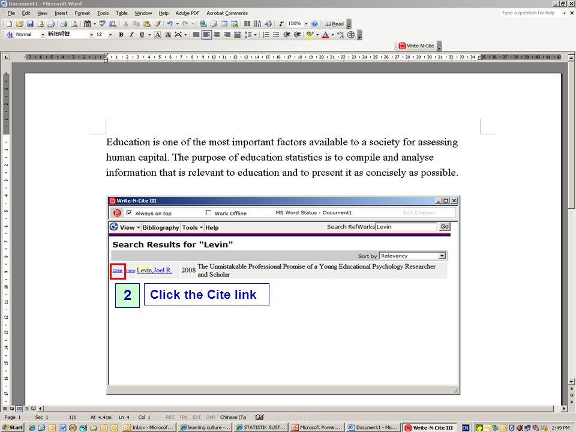576x432 pixels.
Task: Open Microsoft Word Help icon
Action: click(314, 24)
